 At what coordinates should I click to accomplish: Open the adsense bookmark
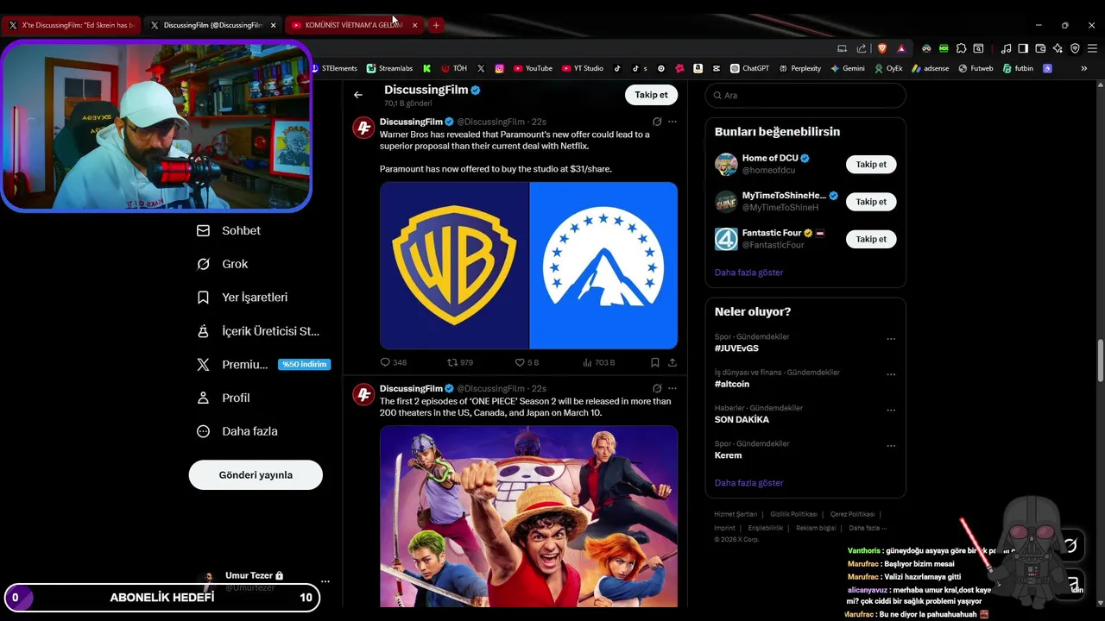point(930,68)
